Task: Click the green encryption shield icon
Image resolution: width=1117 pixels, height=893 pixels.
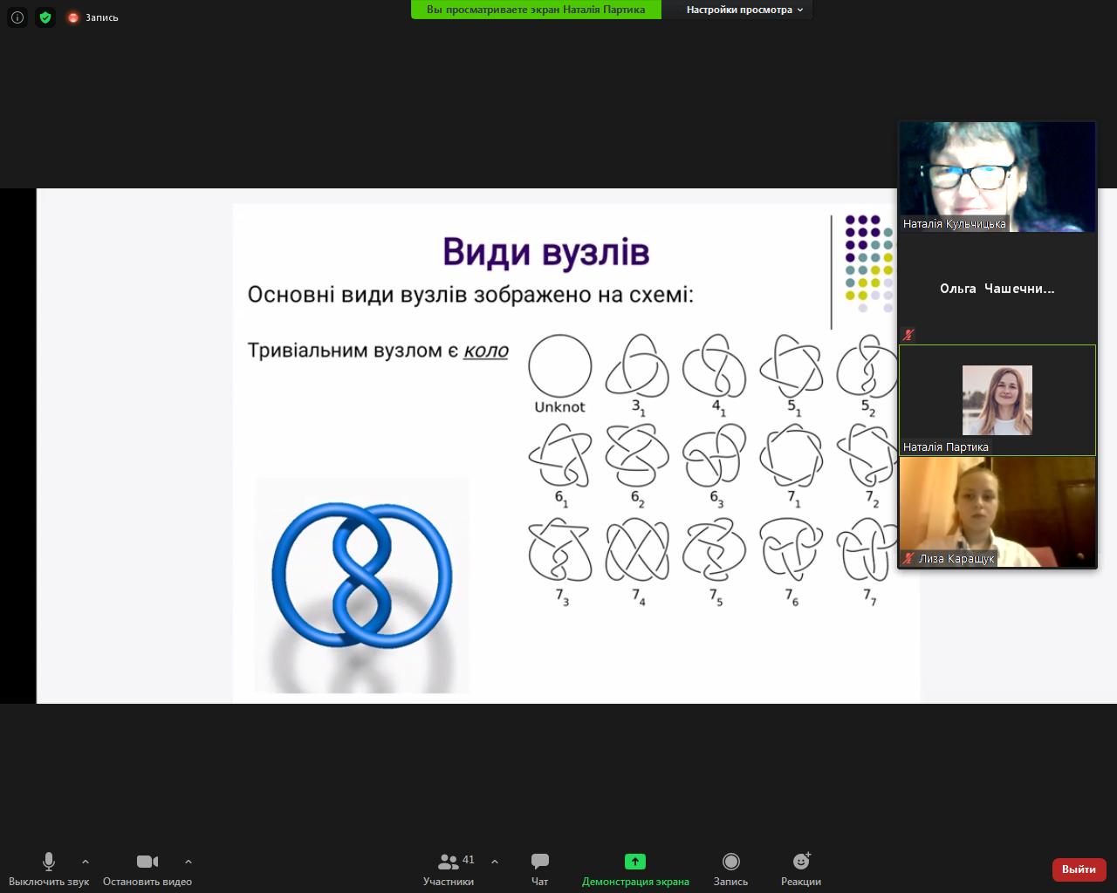Action: point(45,17)
